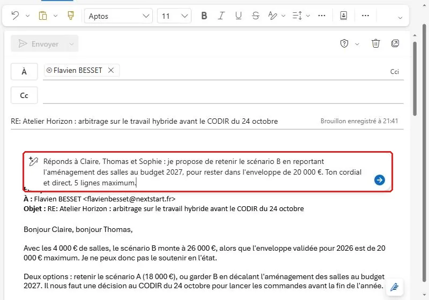Viewport: 429px width, 300px height.
Task: Delete the draft with trash icon
Action: click(376, 43)
